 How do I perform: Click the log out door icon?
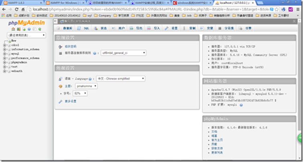click(18, 29)
